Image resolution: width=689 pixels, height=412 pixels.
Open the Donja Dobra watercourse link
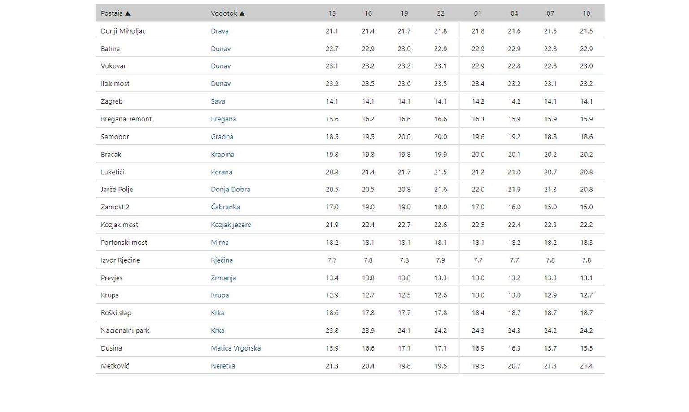[x=231, y=189]
